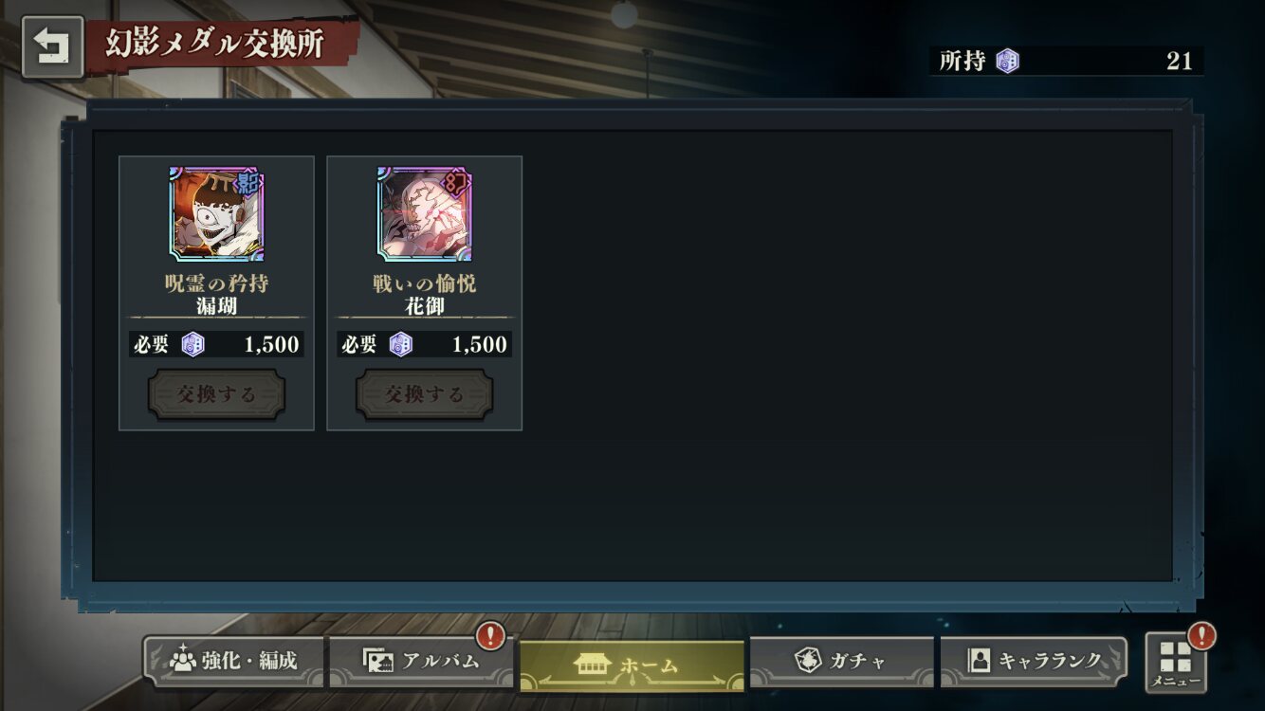Open the メニュー grid icon
Image resolution: width=1265 pixels, height=711 pixels.
point(1176,662)
